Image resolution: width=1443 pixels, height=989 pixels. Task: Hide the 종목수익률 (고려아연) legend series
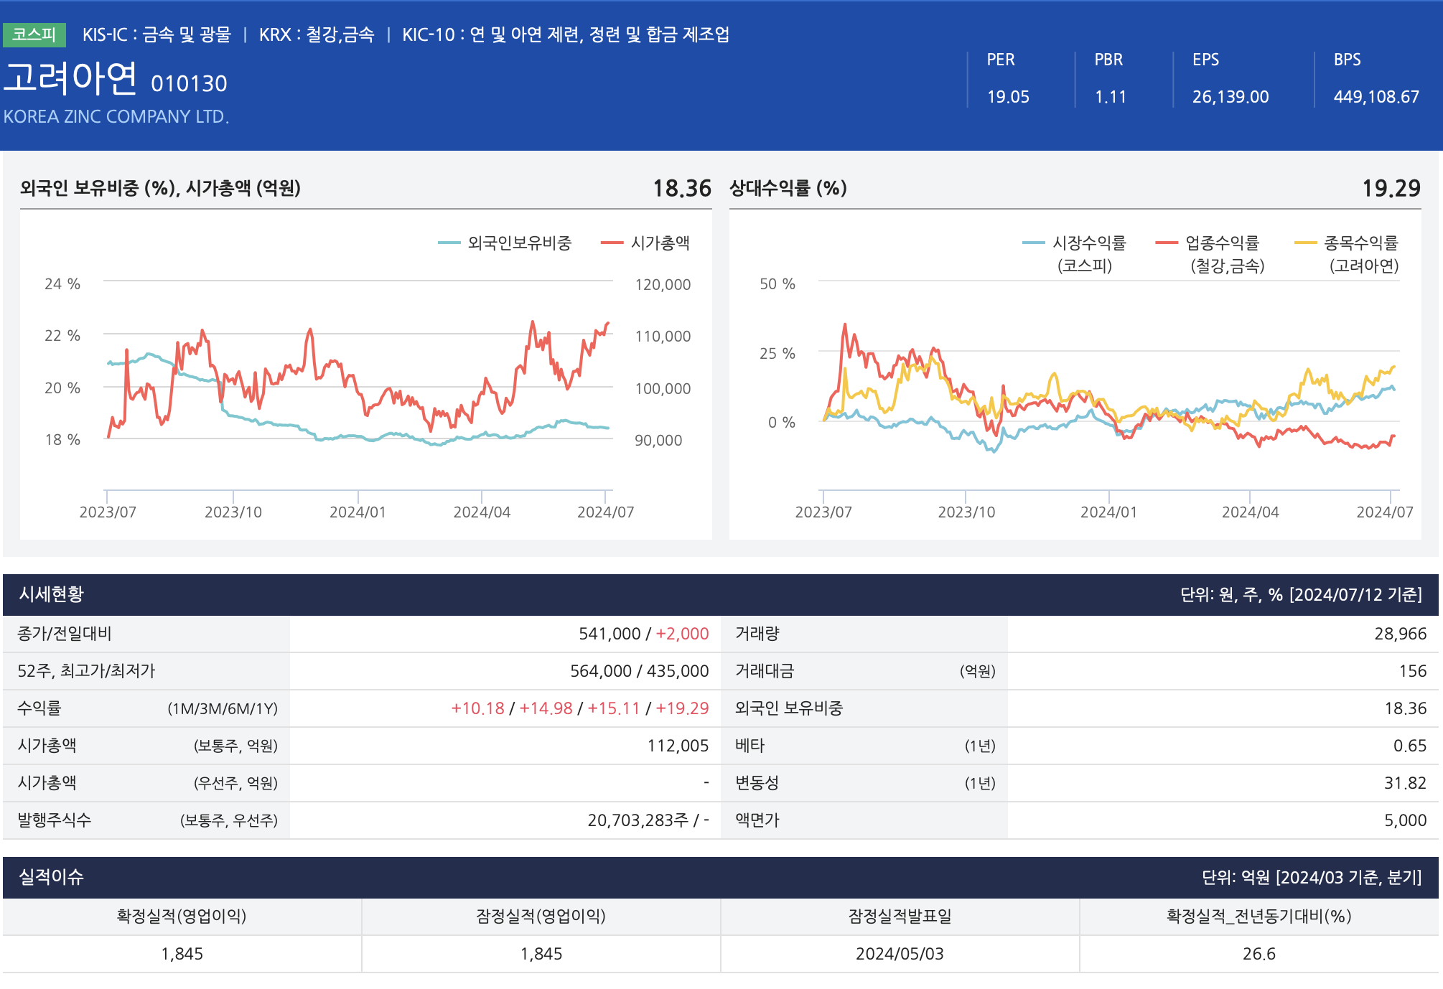(1360, 244)
